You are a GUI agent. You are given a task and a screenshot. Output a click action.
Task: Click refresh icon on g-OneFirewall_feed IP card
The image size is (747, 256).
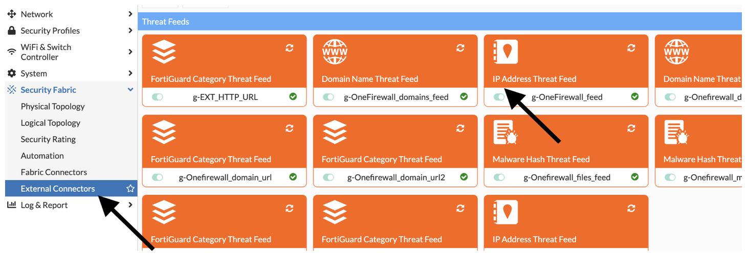tap(631, 47)
